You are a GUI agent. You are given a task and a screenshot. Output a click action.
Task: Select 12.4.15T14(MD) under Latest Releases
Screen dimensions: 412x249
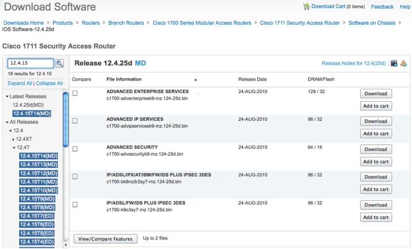click(x=32, y=114)
